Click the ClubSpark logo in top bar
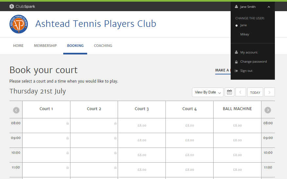 tap(22, 7)
